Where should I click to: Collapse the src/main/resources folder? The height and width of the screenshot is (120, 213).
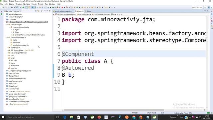point(7,37)
